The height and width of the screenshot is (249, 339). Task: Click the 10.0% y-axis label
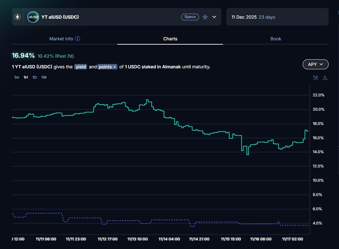pyautogui.click(x=318, y=180)
